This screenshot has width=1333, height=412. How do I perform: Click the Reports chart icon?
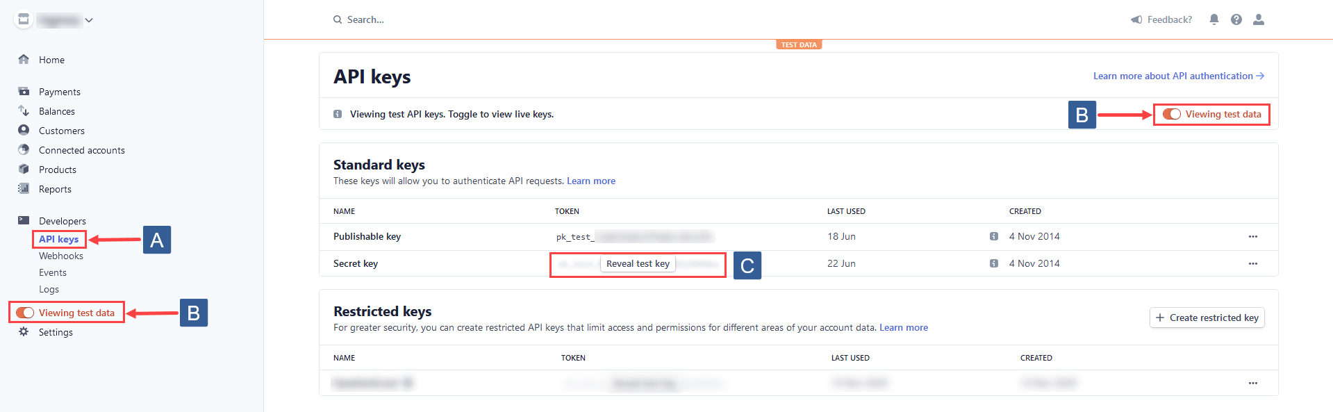[x=24, y=188]
